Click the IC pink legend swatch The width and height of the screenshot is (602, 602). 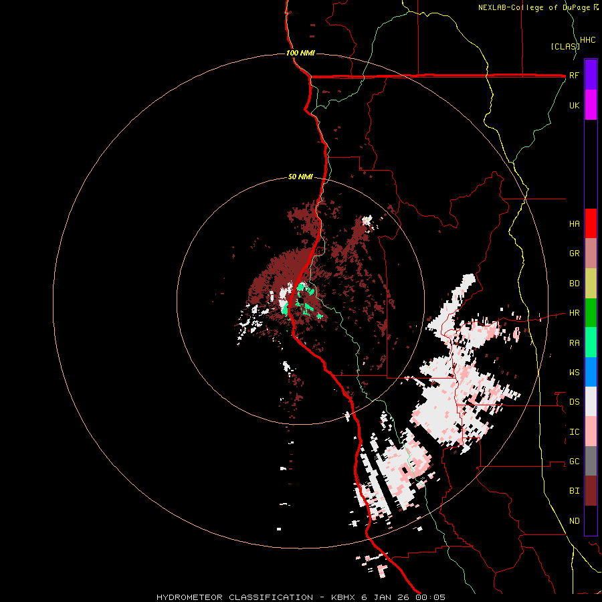pos(591,431)
